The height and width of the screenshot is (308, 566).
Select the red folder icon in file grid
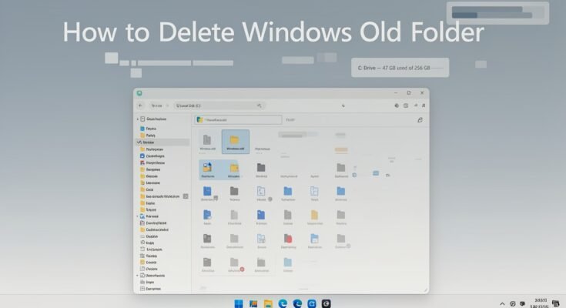(288, 239)
